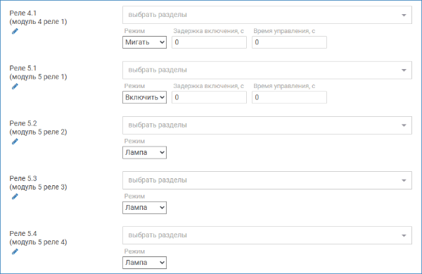Image resolution: width=422 pixels, height=274 pixels.
Task: Click the arrow of Реле 5.4 разделы selector
Action: pyautogui.click(x=404, y=235)
